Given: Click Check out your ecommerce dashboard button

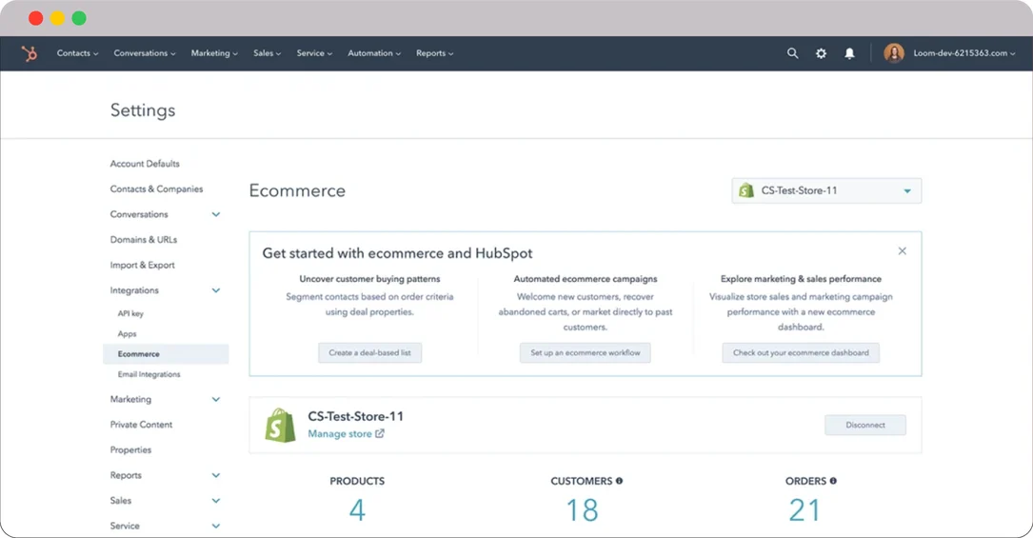Looking at the screenshot, I should [801, 353].
